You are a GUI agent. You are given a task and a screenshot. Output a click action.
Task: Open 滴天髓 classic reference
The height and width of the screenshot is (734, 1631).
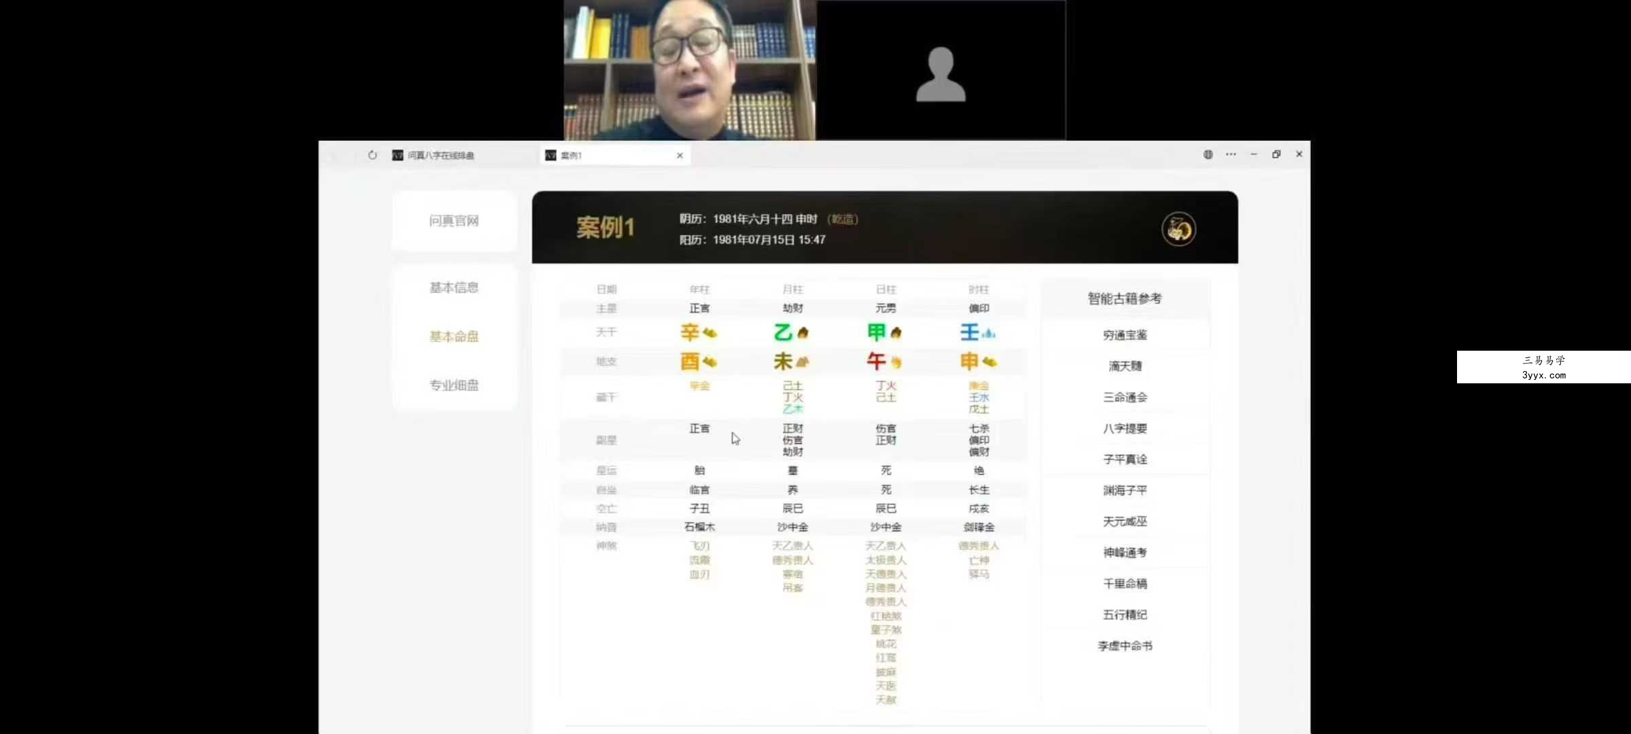tap(1125, 366)
